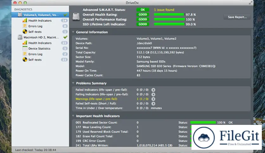The image size is (265, 153).
Task: Collapse the Problems Summary section
Action: coord(73,83)
